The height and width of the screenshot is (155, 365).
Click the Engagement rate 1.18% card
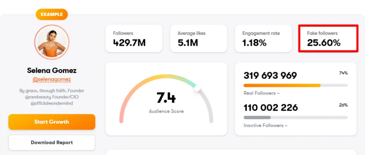point(263,38)
